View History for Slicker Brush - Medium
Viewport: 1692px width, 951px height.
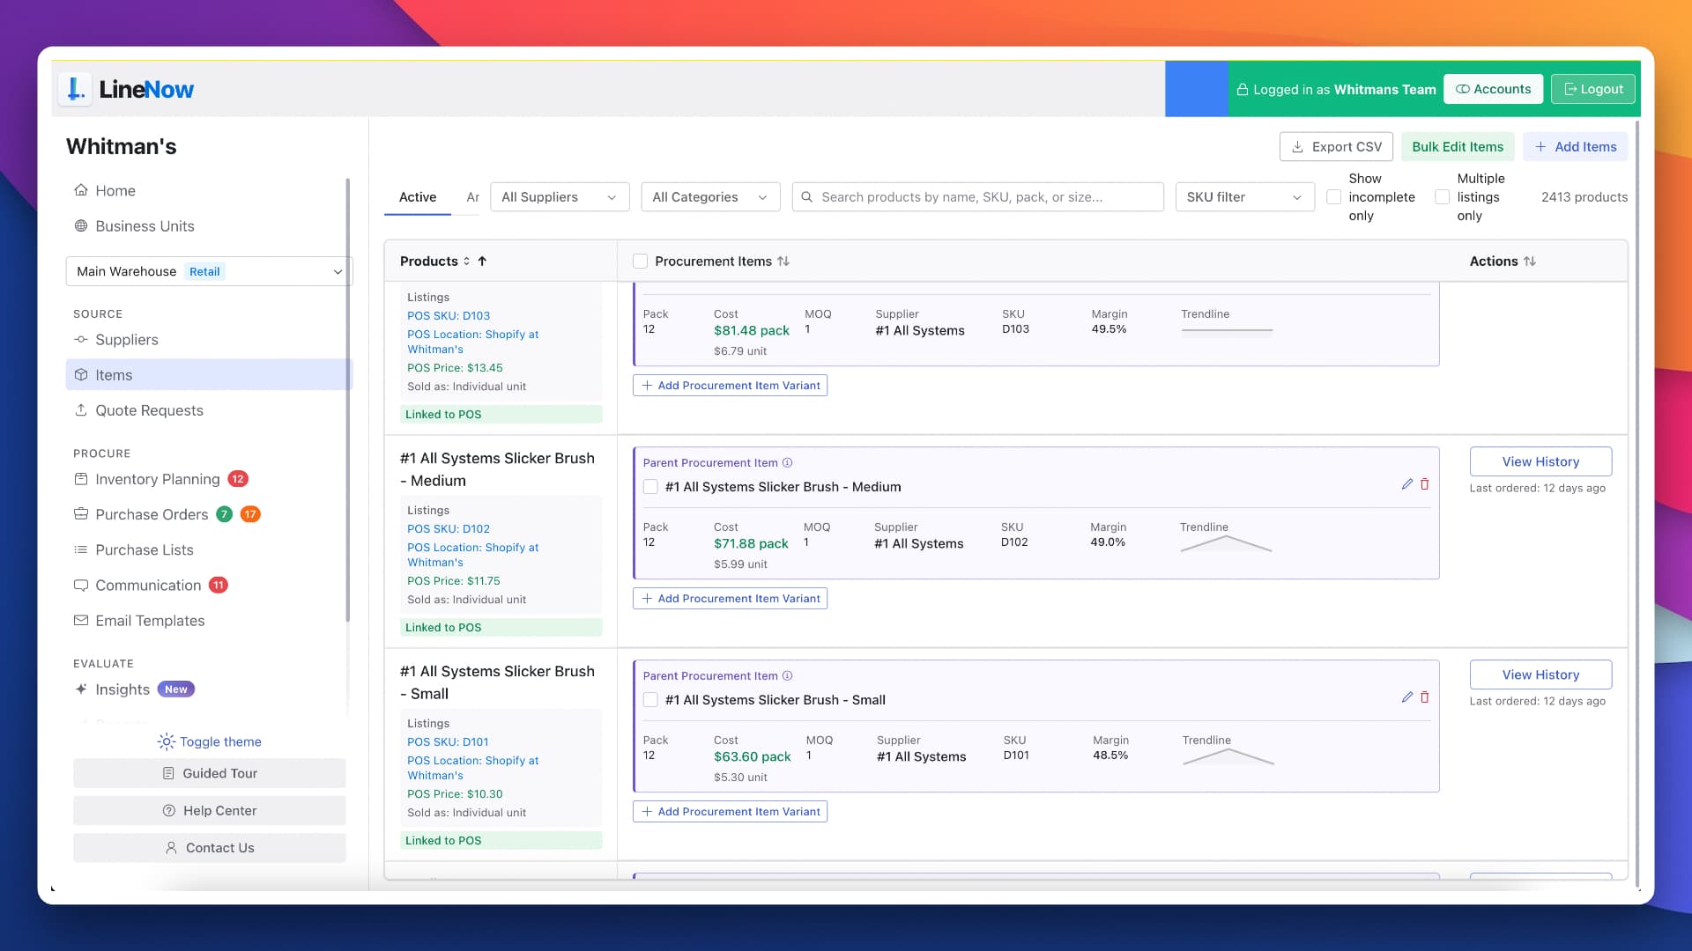[1540, 461]
